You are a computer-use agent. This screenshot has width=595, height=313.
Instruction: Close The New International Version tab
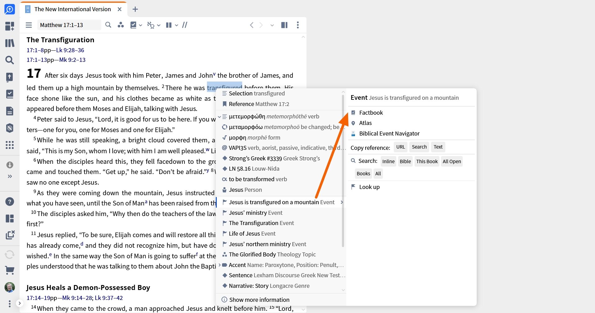(119, 9)
